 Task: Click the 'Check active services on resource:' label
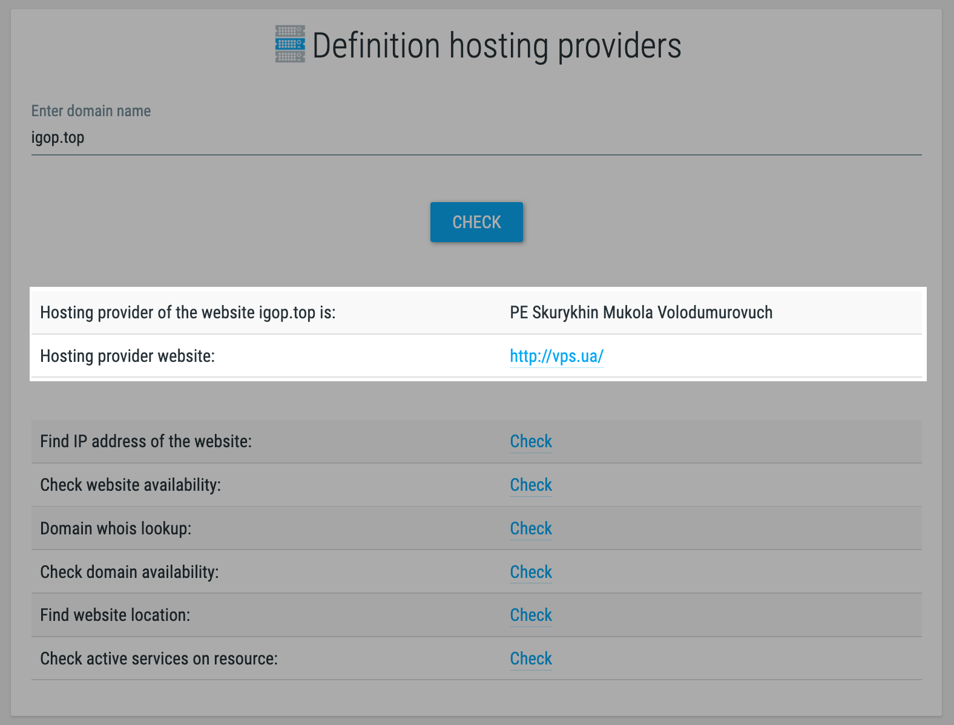click(159, 658)
